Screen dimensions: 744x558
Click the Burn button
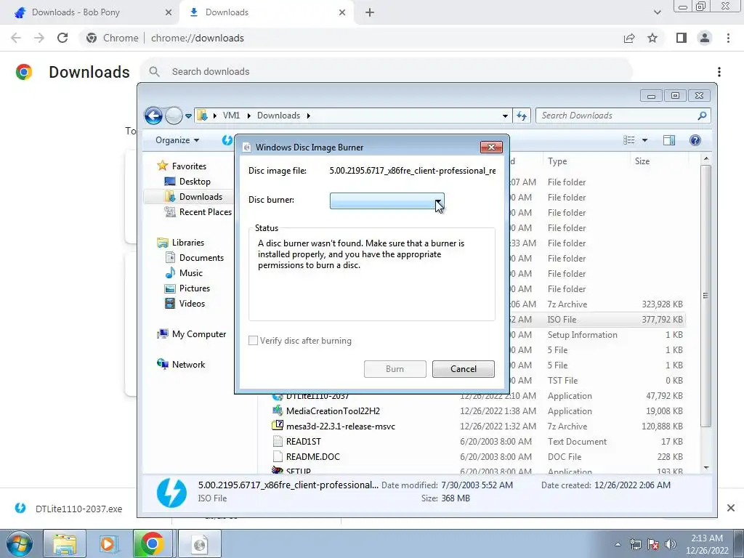(395, 369)
